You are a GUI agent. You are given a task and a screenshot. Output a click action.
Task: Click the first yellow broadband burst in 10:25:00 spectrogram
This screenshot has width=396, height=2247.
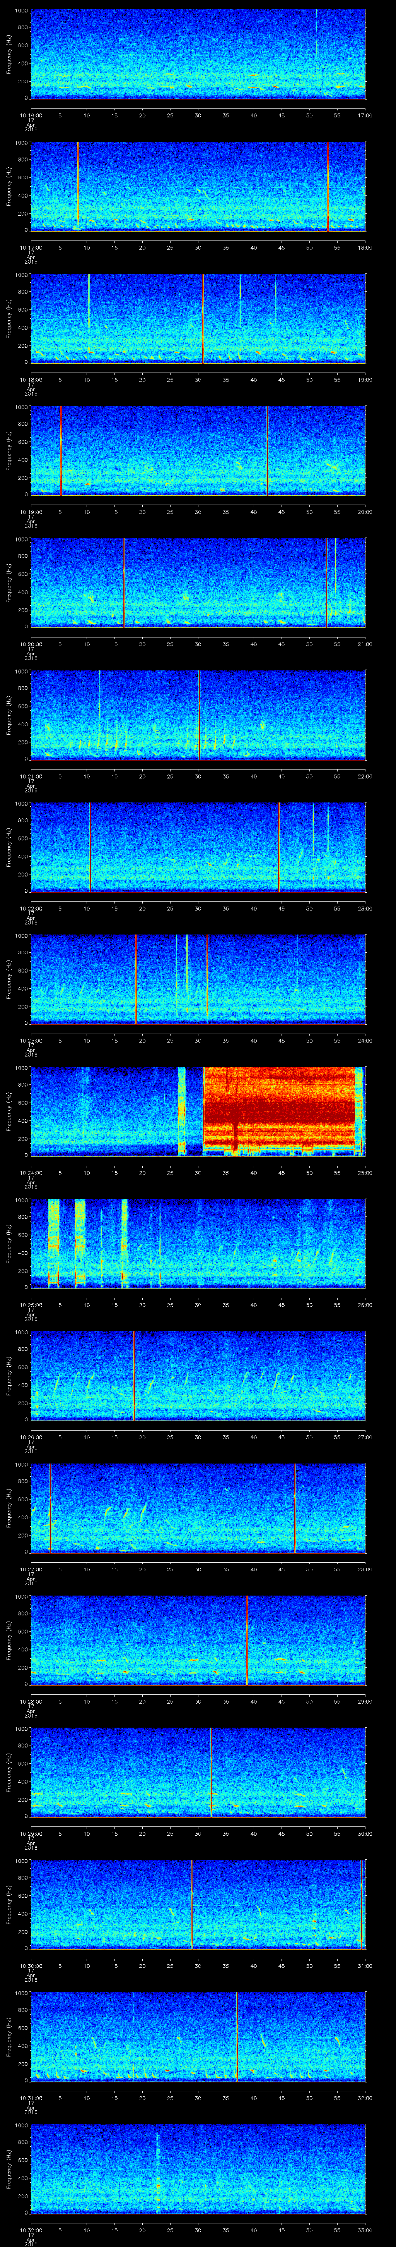pos(53,1242)
